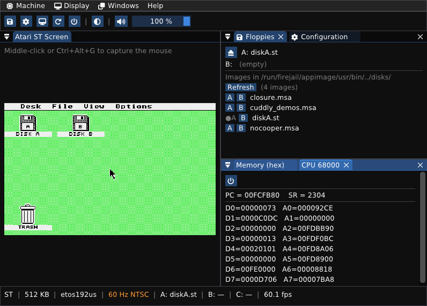Click the Refresh images button
The height and width of the screenshot is (306, 427).
coord(241,87)
